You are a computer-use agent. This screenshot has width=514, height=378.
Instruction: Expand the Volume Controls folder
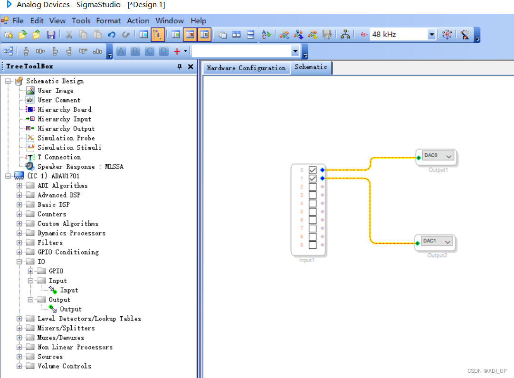[19, 366]
